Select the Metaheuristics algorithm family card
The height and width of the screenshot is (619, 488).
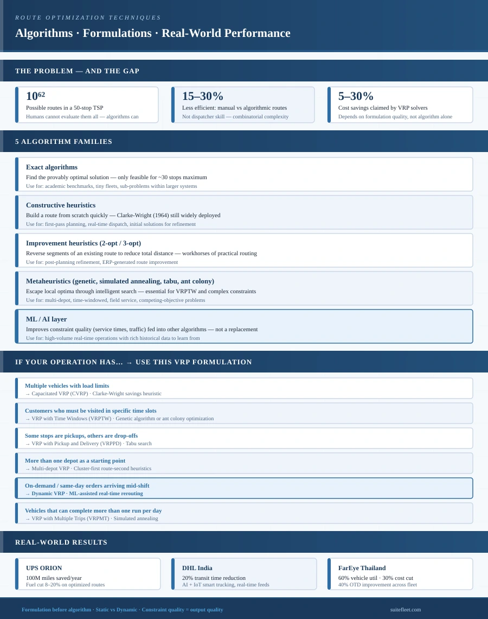point(244,288)
